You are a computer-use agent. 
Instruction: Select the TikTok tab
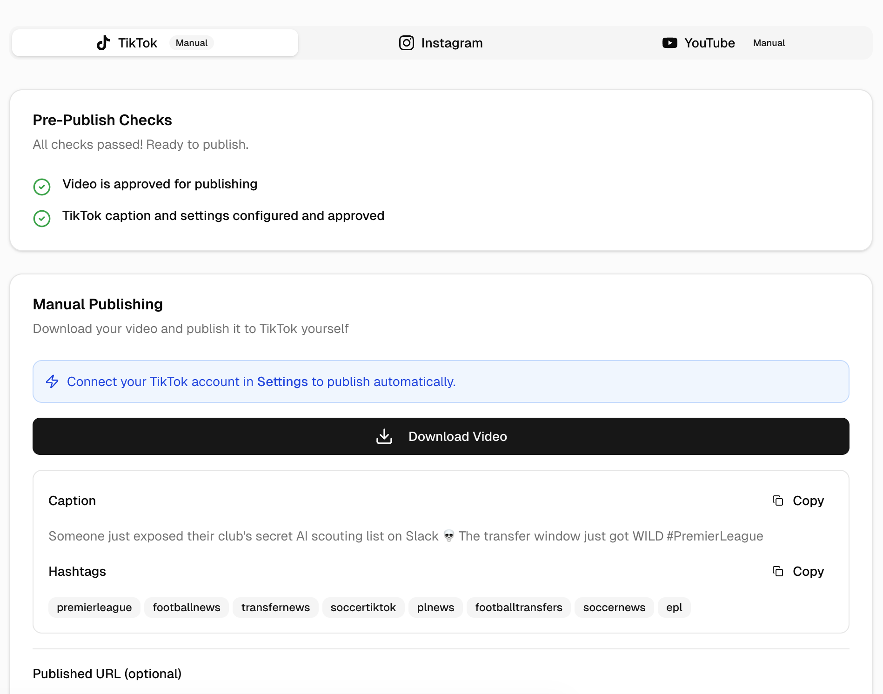pyautogui.click(x=155, y=43)
